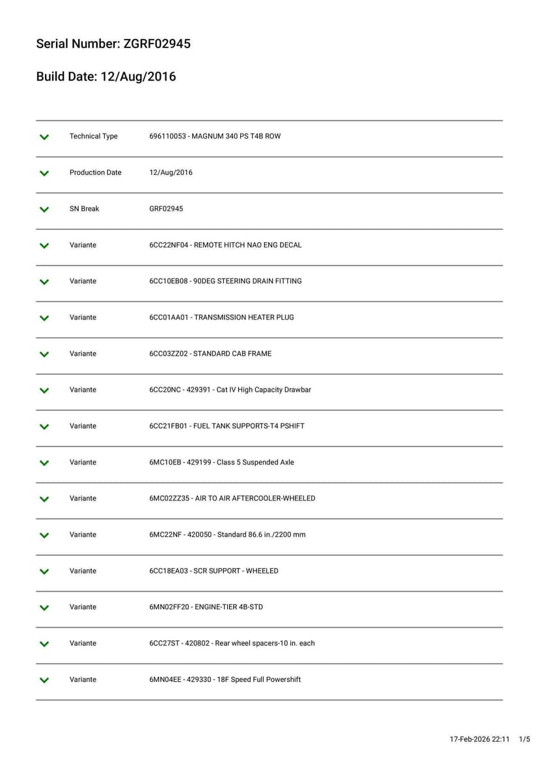
Task: Expand the FUEL TANK SUPPORTS-T4 PSHIFT chevron
Action: coord(44,427)
